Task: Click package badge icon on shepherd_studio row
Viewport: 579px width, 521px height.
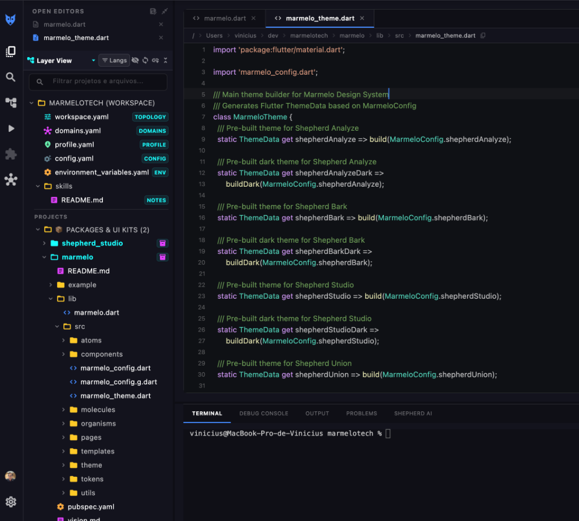Action: pyautogui.click(x=162, y=243)
